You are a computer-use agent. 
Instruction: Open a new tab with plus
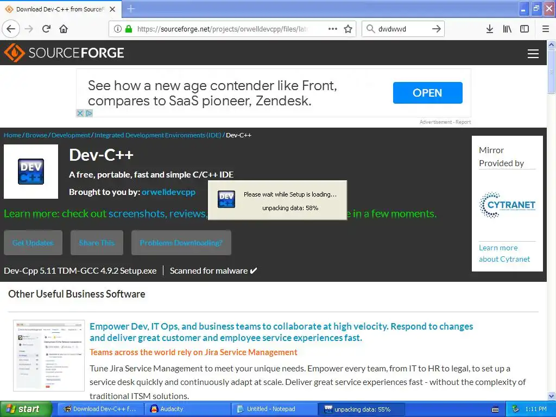tap(131, 9)
